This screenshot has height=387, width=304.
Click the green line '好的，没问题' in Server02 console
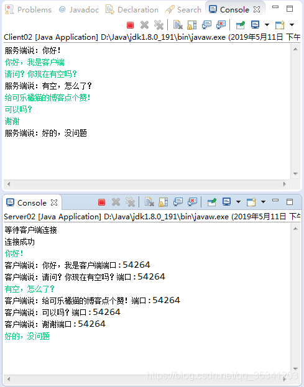coord(27,336)
